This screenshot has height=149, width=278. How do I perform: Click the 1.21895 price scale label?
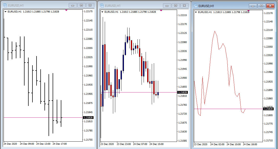point(269,90)
